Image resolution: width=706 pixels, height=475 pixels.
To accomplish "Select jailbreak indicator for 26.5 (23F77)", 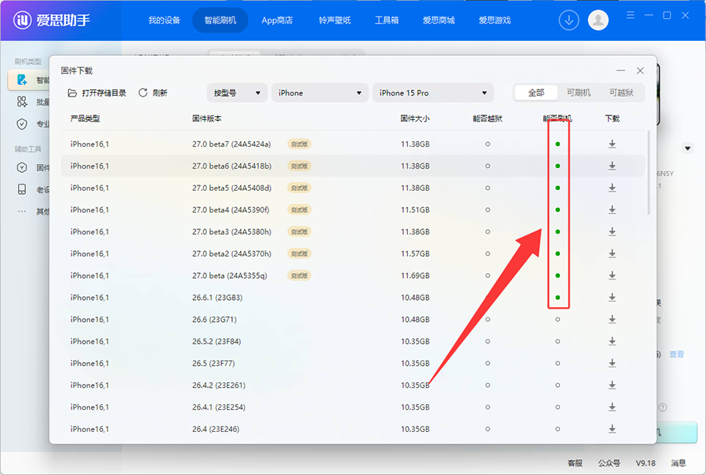I will (x=487, y=364).
